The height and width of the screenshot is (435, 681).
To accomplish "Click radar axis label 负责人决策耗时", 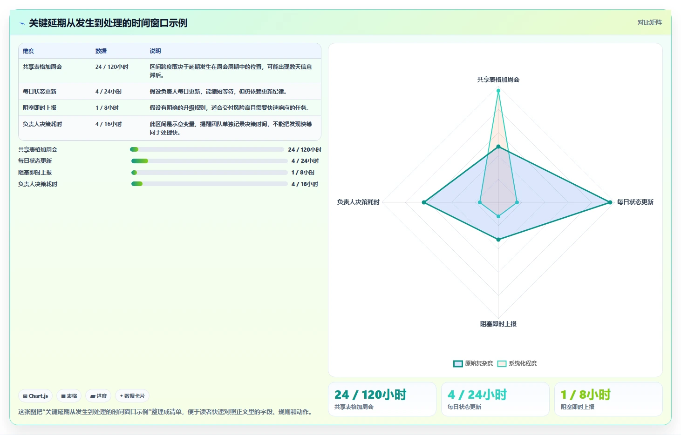I will click(x=358, y=202).
